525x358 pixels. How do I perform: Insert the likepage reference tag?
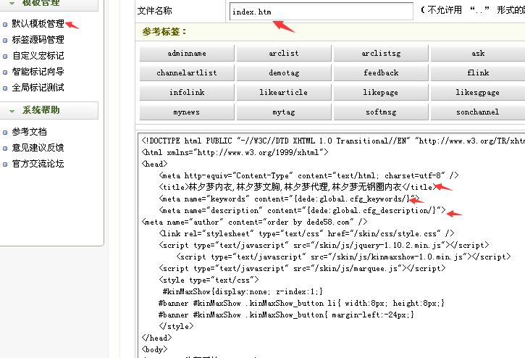pos(381,92)
